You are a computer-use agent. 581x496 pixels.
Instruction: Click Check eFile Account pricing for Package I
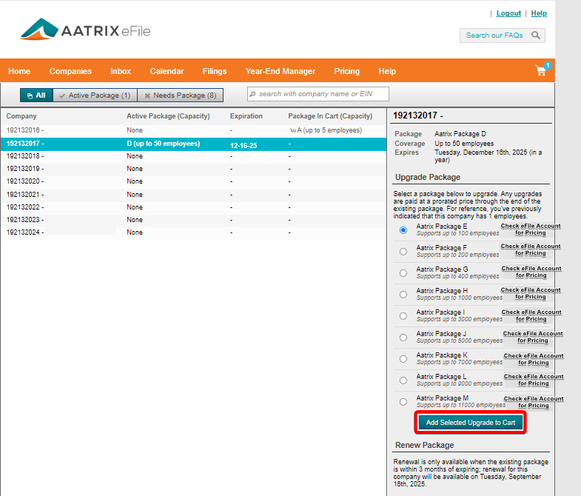click(x=531, y=315)
